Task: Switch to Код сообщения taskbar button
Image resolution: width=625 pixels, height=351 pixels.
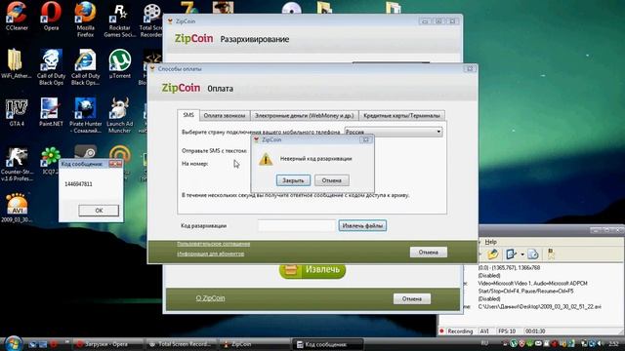Action: point(328,344)
